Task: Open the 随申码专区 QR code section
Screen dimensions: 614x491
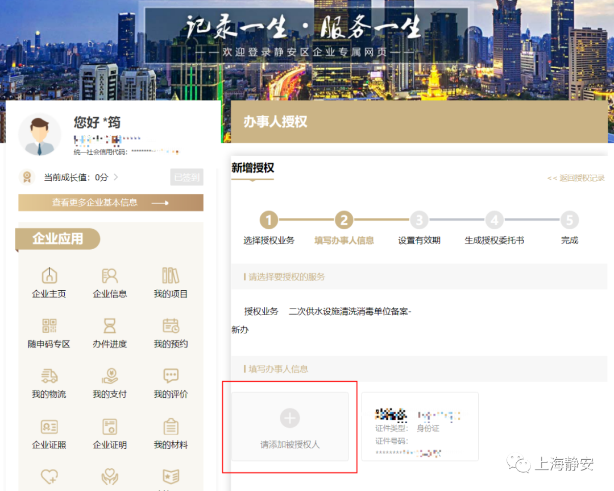Action: (49, 332)
